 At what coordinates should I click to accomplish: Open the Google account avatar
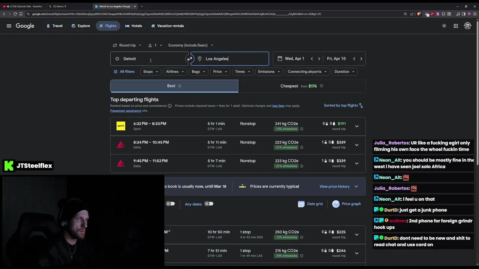[x=467, y=26]
